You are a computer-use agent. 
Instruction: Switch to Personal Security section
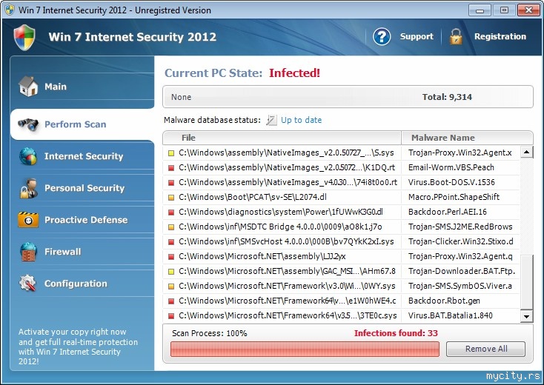point(84,188)
